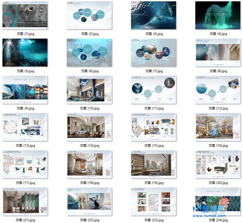Click the 方案 (21).jpg washroom rendering thumbnail
The height and width of the screenshot is (223, 243).
25,201
